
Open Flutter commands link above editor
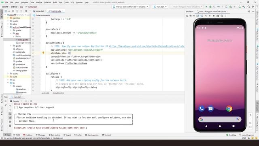(43, 15)
